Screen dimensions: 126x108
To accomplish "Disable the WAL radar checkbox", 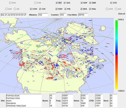I will pyautogui.click(x=90, y=9).
